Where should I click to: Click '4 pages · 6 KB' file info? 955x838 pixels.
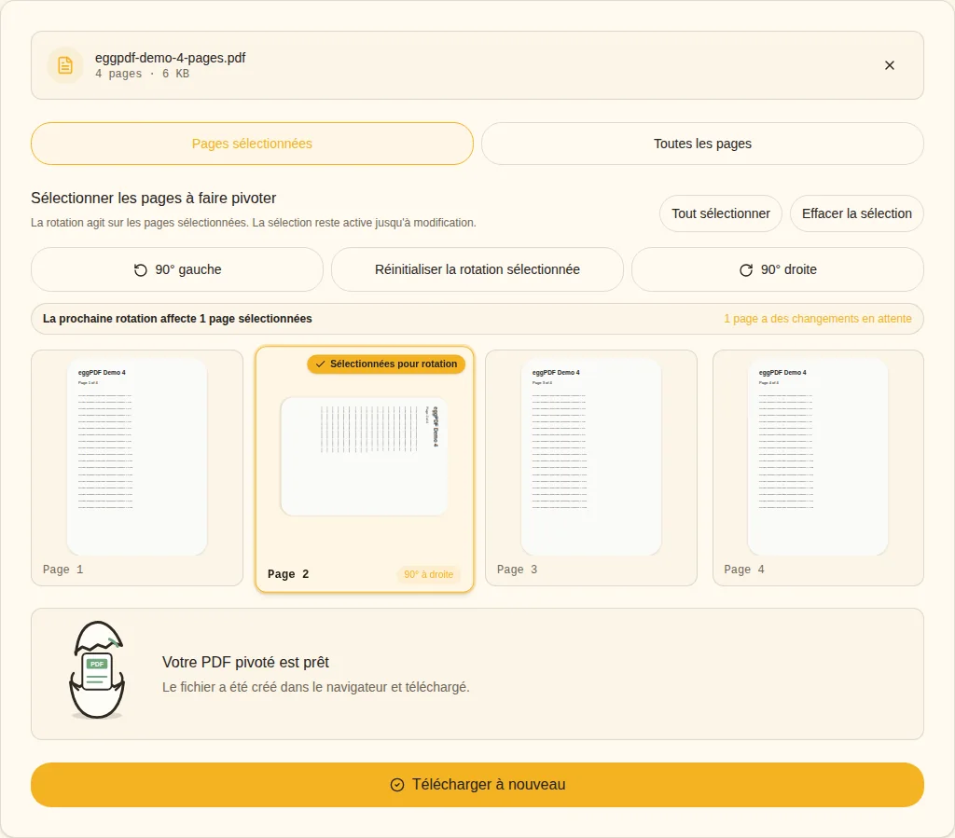point(142,74)
